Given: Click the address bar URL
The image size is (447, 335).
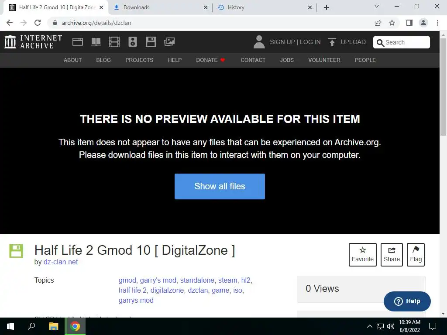Looking at the screenshot, I should click(96, 23).
